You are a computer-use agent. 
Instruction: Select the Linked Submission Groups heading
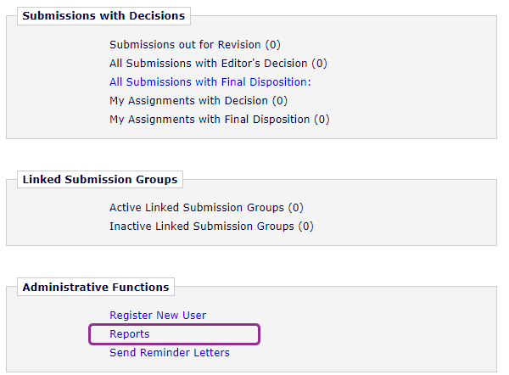pos(100,180)
